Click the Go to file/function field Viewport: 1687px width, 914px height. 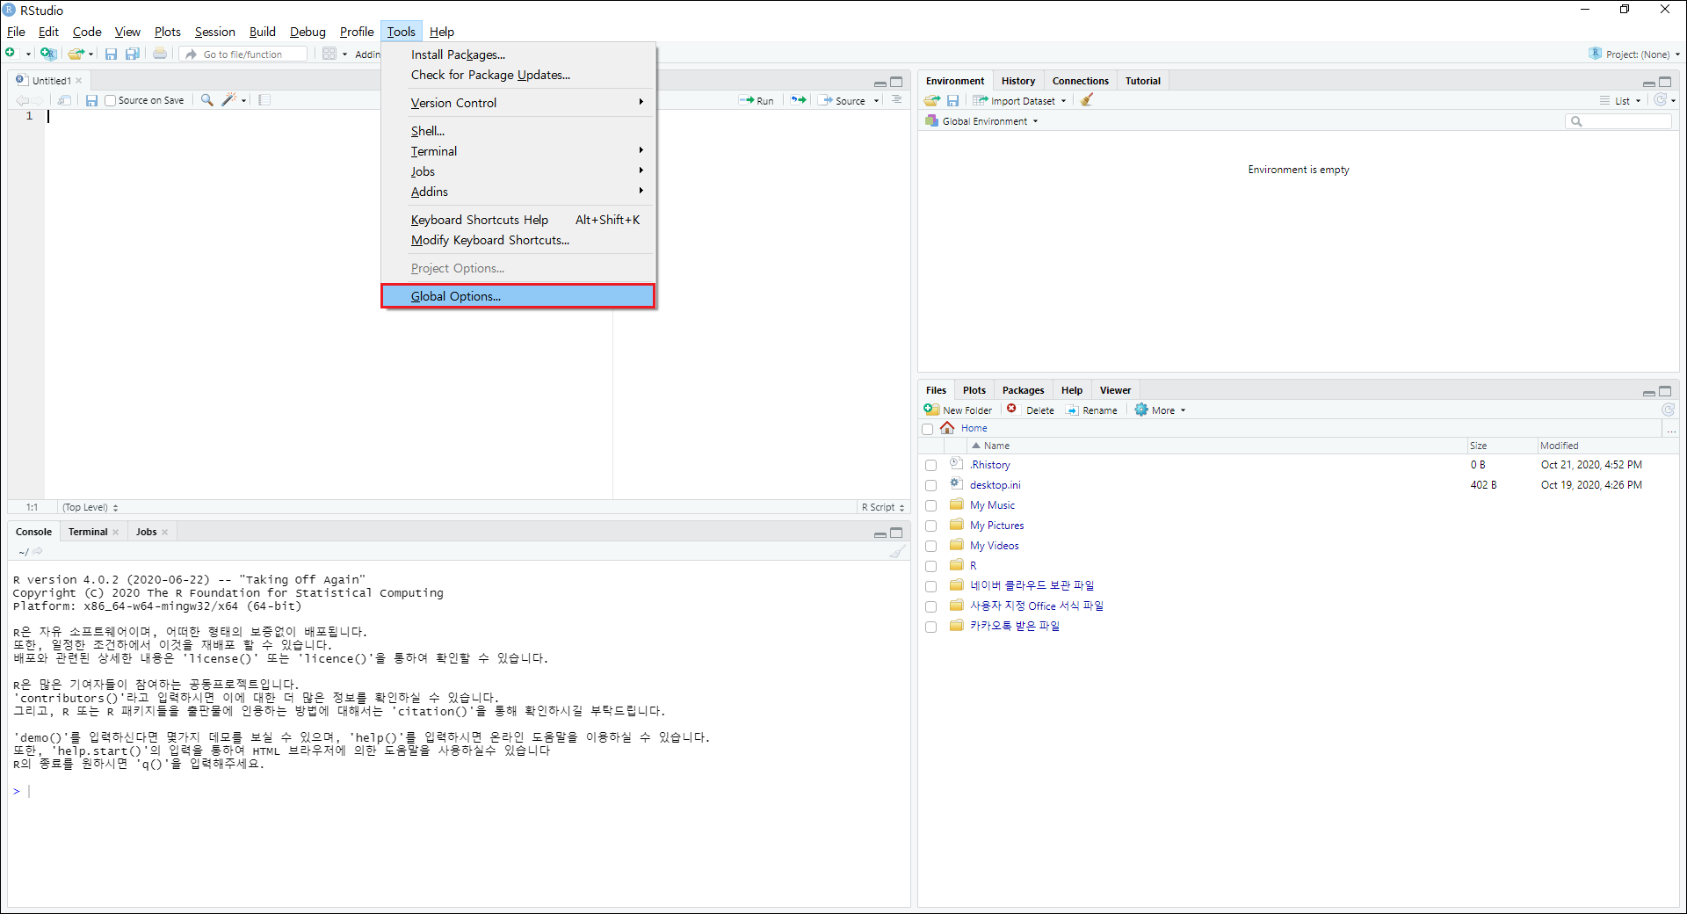pos(244,54)
